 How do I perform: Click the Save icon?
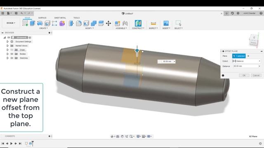(x=16, y=13)
